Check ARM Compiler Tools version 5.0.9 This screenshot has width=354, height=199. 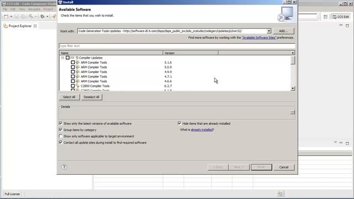[x=72, y=67]
